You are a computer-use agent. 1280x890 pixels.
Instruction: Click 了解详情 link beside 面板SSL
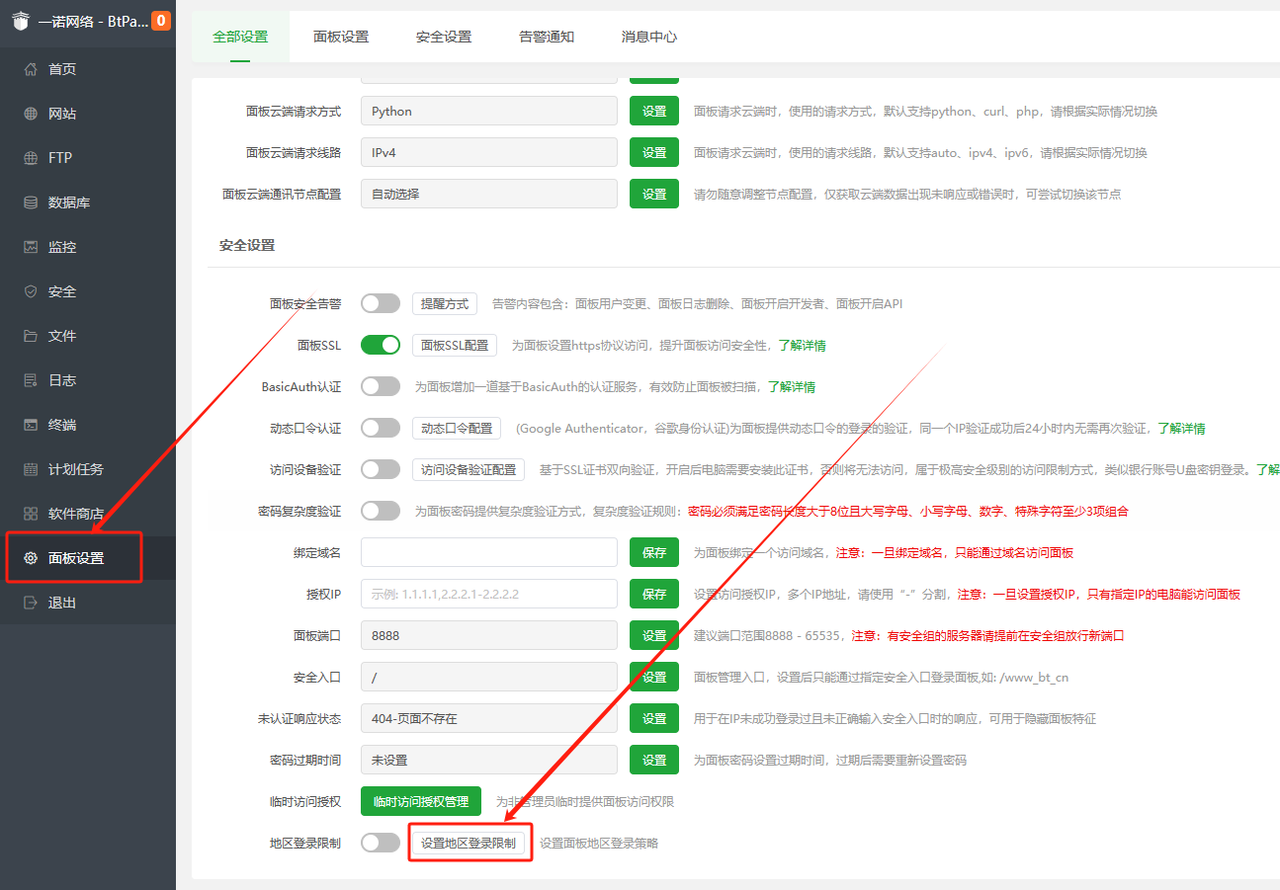(802, 346)
